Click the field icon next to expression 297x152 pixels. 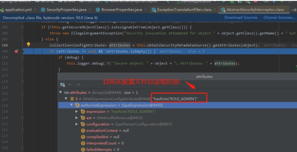point(83,111)
